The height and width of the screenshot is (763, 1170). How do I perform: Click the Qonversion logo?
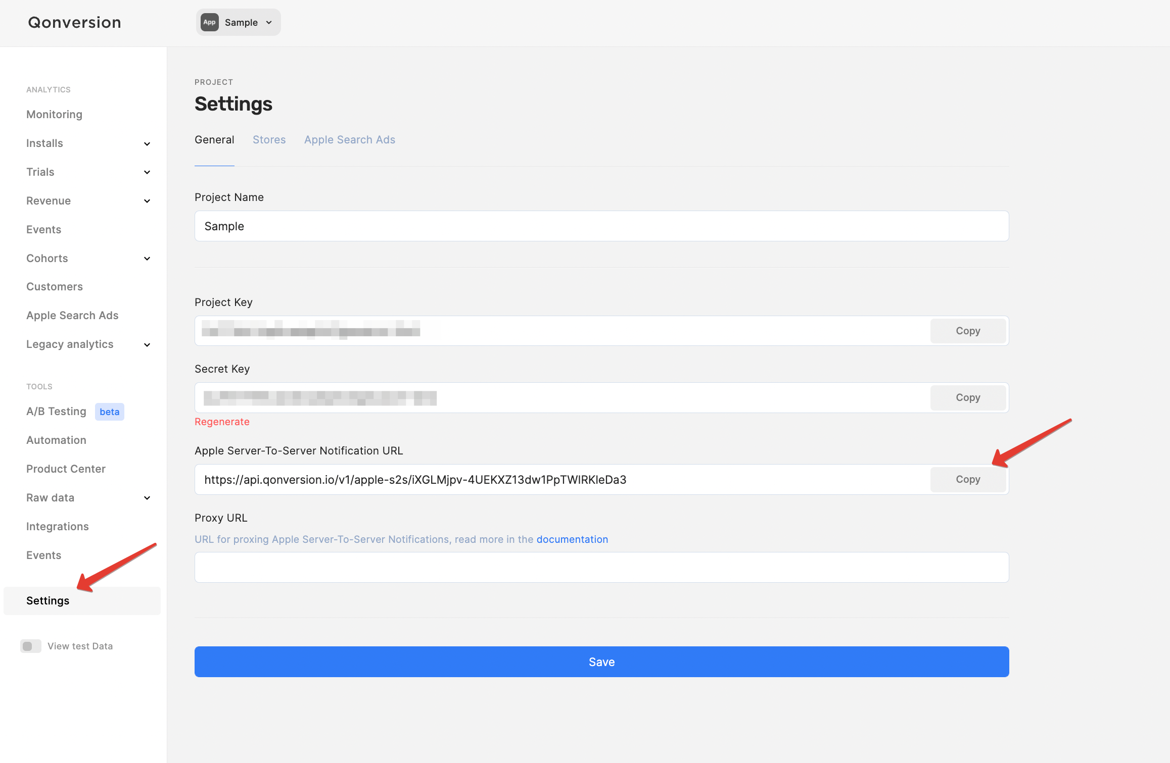(74, 22)
